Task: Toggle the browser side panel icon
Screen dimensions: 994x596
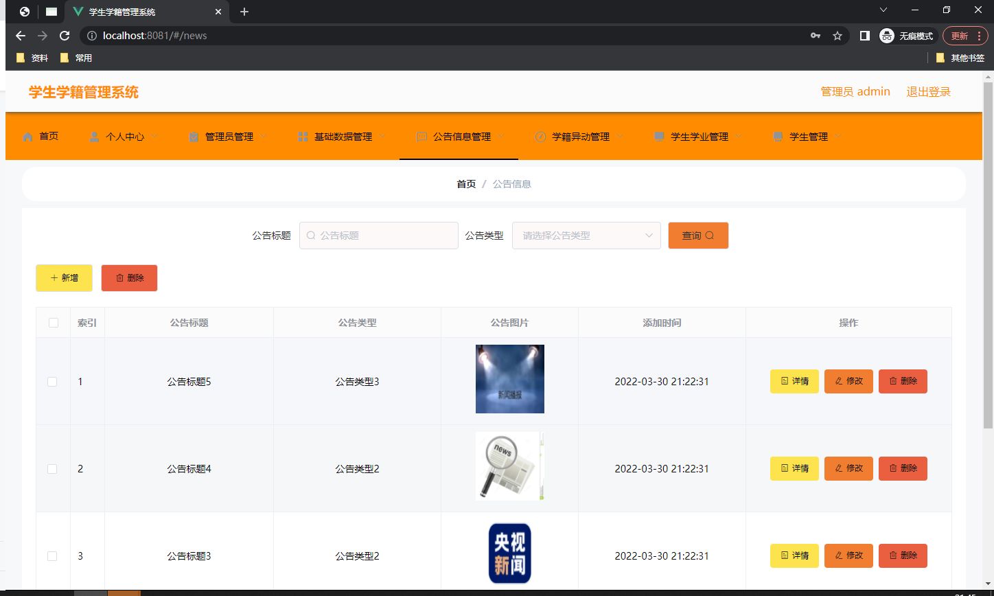Action: [x=865, y=36]
